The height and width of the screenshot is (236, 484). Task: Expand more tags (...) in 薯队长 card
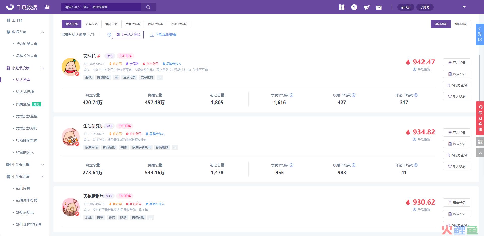coord(160,77)
